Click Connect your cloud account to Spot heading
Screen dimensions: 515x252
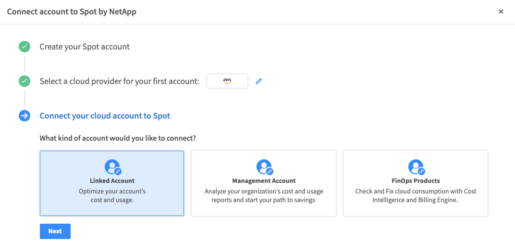105,116
